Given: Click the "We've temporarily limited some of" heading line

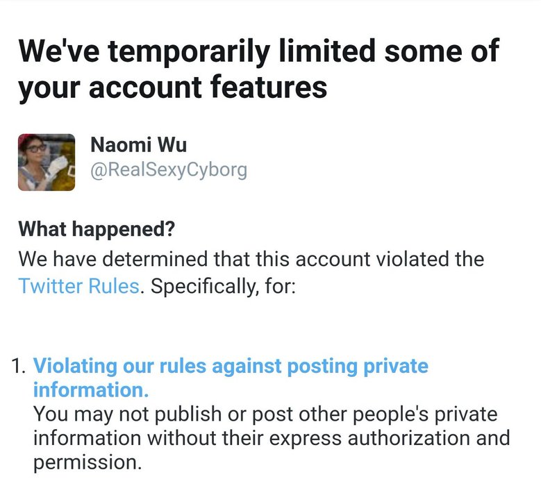Looking at the screenshot, I should coord(258,52).
